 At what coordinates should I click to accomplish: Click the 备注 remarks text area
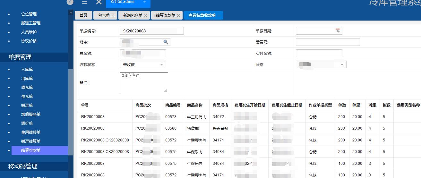(x=144, y=83)
